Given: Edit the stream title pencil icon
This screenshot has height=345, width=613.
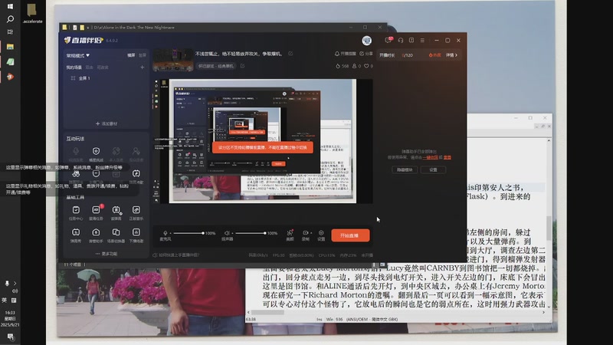Looking at the screenshot, I should (x=290, y=54).
